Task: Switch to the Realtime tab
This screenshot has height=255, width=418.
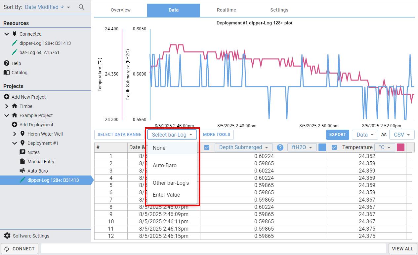Action: click(x=227, y=10)
